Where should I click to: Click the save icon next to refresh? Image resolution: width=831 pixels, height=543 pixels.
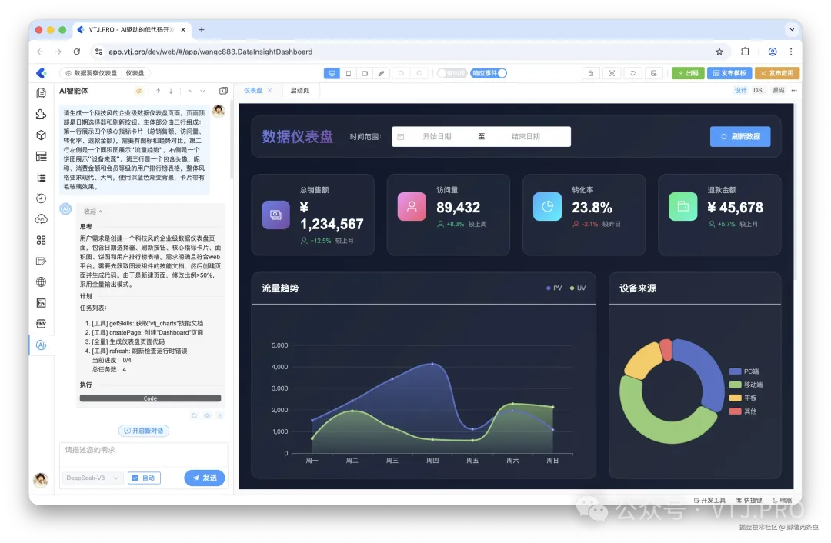pyautogui.click(x=653, y=73)
